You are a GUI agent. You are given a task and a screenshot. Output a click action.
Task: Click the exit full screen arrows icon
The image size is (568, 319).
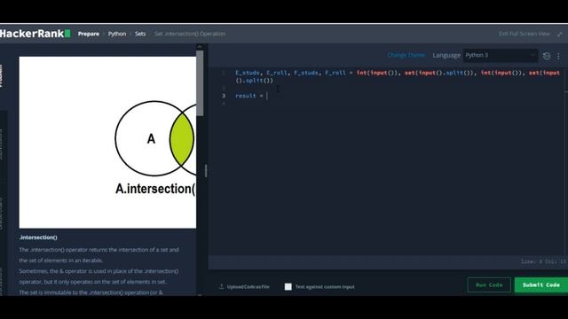(560, 34)
